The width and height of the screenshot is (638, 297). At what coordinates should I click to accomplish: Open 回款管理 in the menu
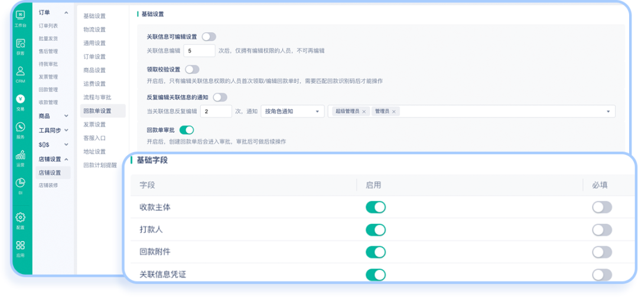[x=48, y=89]
